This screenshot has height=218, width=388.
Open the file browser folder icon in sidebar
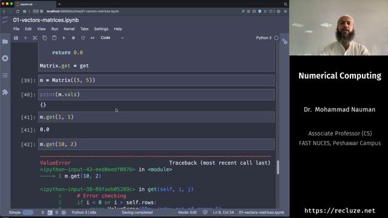(5, 42)
